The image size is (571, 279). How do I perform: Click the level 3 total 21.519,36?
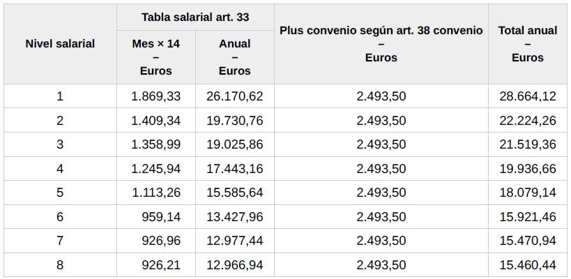[x=527, y=144]
